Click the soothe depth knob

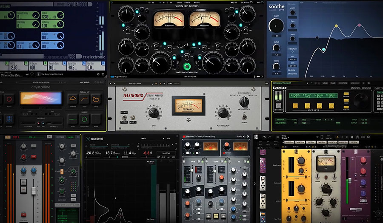coord(276,25)
